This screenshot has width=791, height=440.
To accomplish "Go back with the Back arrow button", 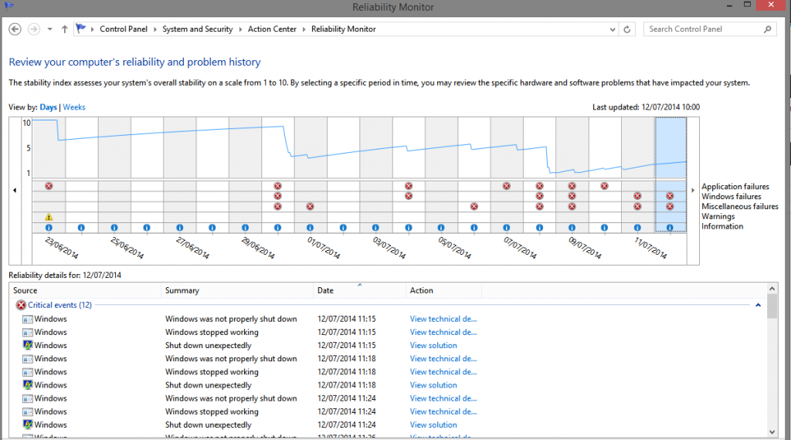I will pos(15,29).
